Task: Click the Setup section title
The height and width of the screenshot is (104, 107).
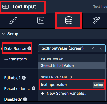Action: point(13,34)
